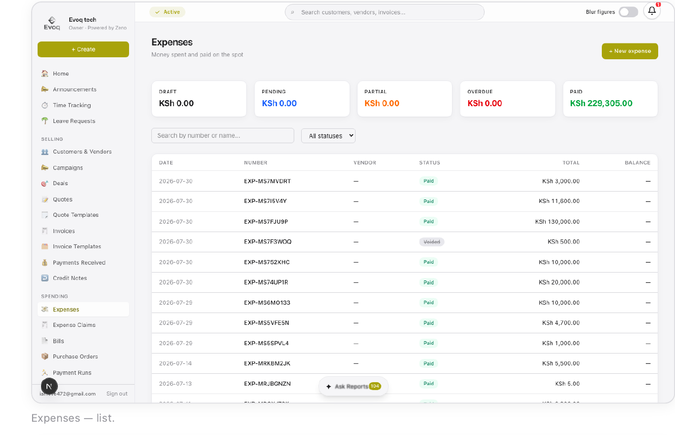Viewport: 675px width, 435px height.
Task: Click the OVERDUE summary card
Action: (x=507, y=99)
